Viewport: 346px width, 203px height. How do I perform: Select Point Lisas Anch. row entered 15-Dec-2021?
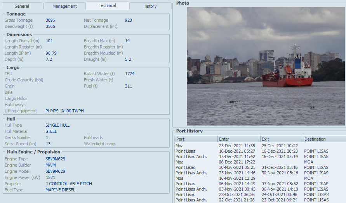[261, 157]
